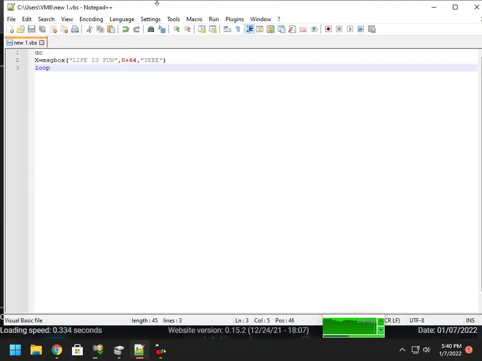This screenshot has width=482, height=361.
Task: Click the word 'do' on line 1
Action: coord(39,53)
